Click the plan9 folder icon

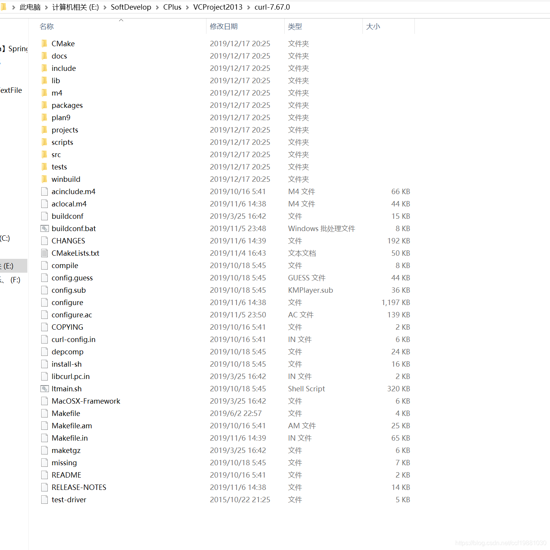44,117
